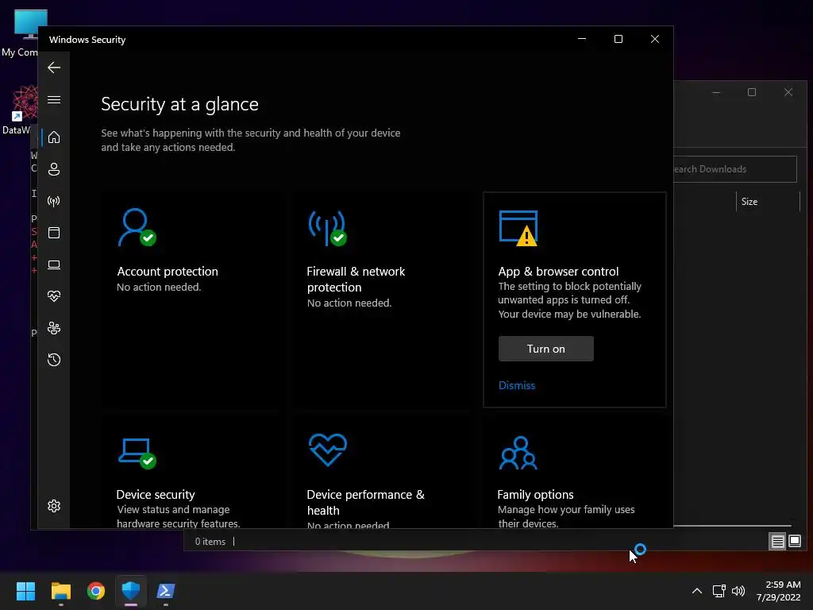The height and width of the screenshot is (610, 813).
Task: Minimize the Windows Security window
Action: pos(582,40)
